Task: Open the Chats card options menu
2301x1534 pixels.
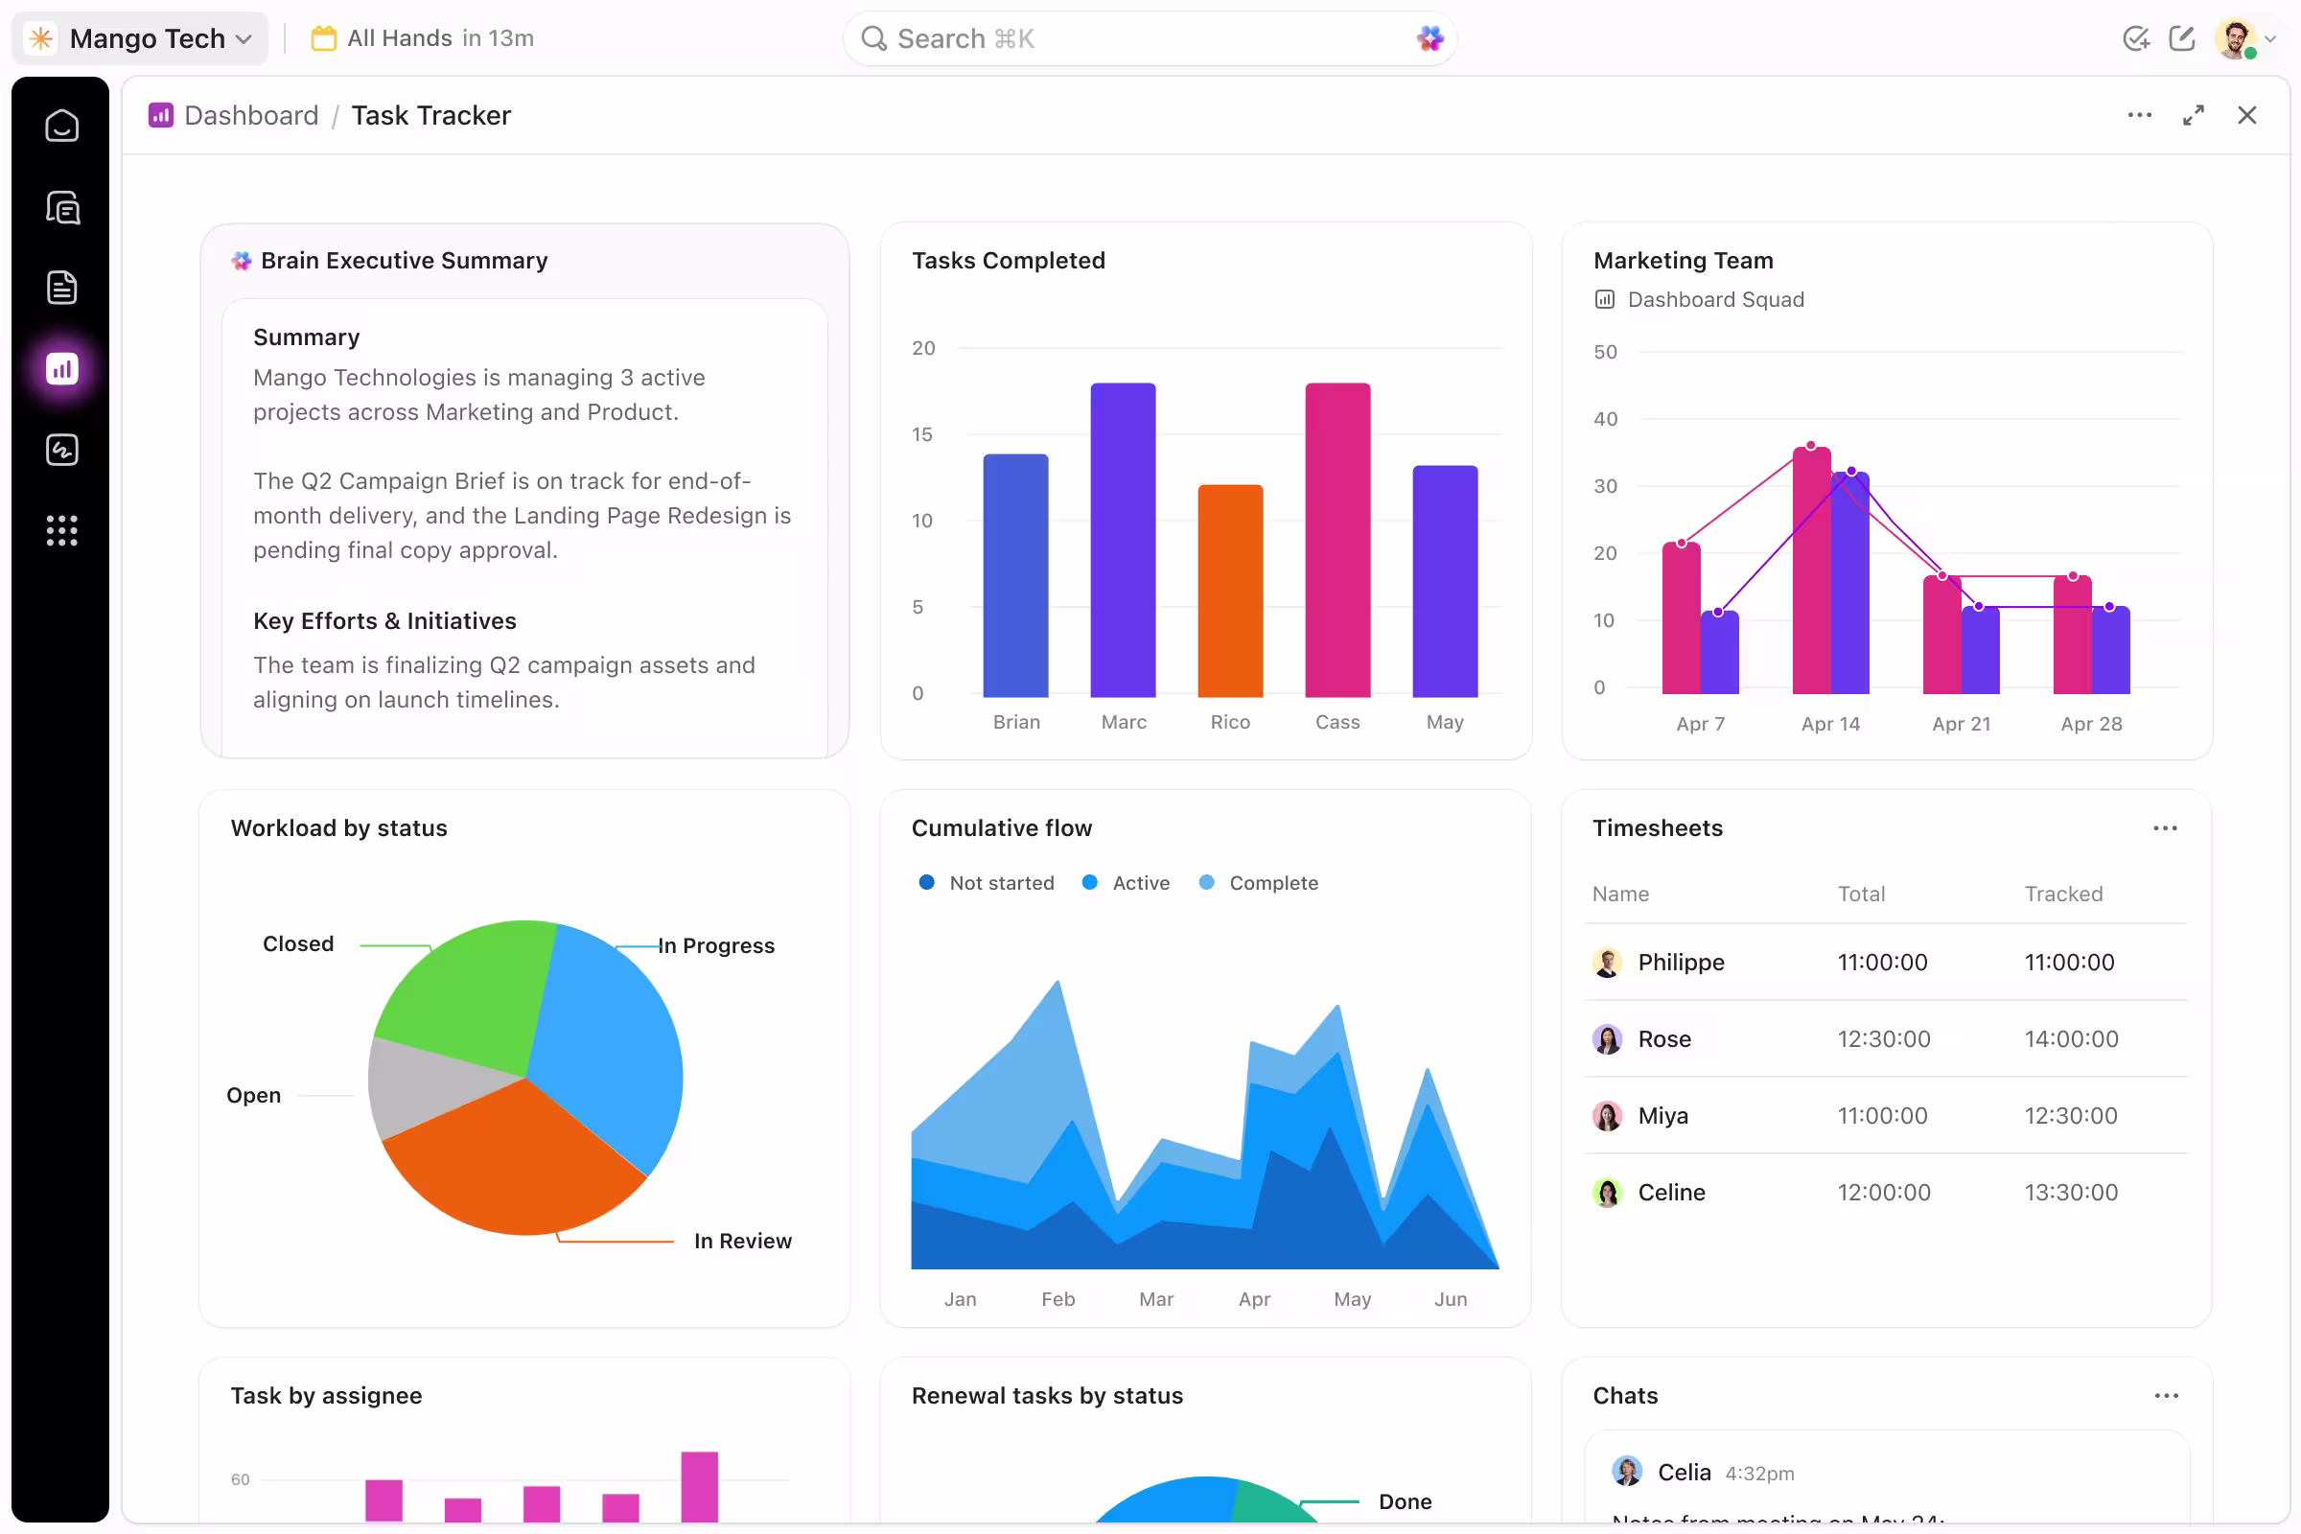Action: (2166, 1396)
